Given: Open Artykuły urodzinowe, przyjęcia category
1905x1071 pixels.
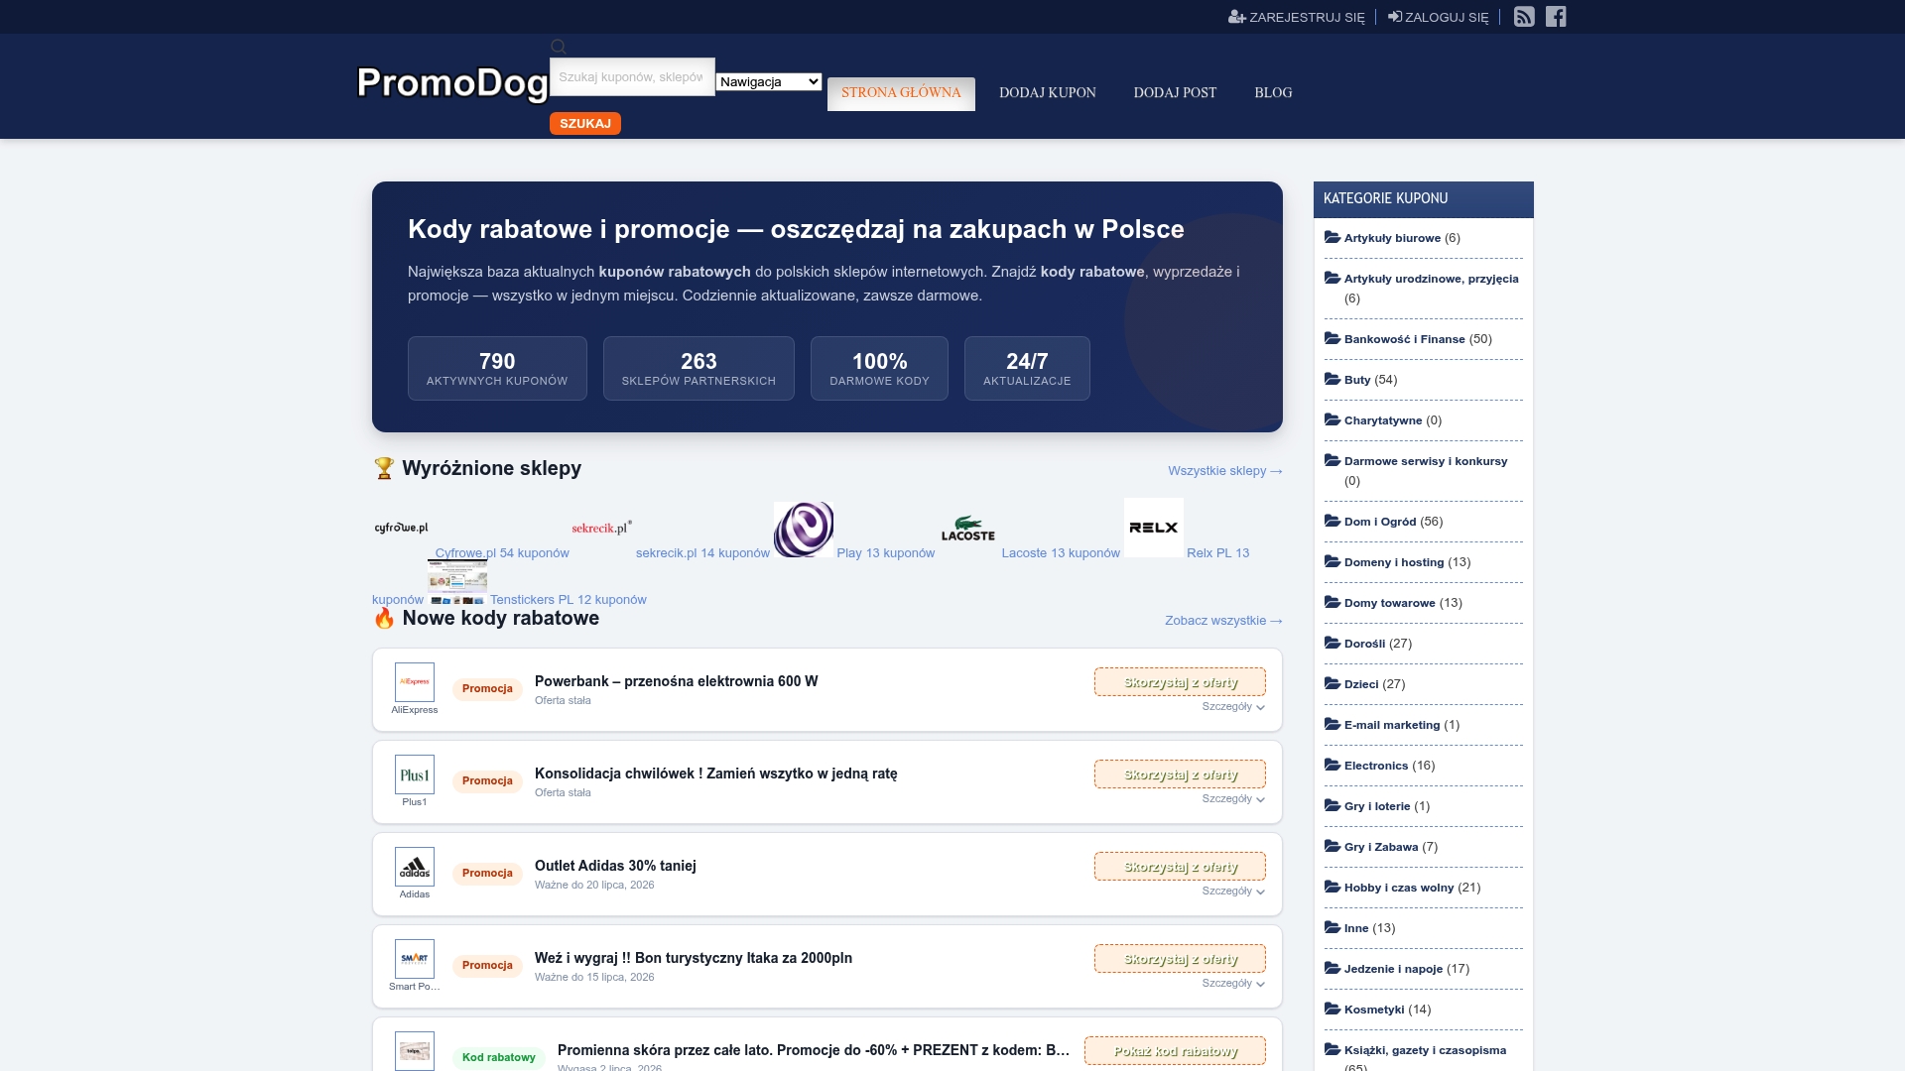Looking at the screenshot, I should point(1431,279).
